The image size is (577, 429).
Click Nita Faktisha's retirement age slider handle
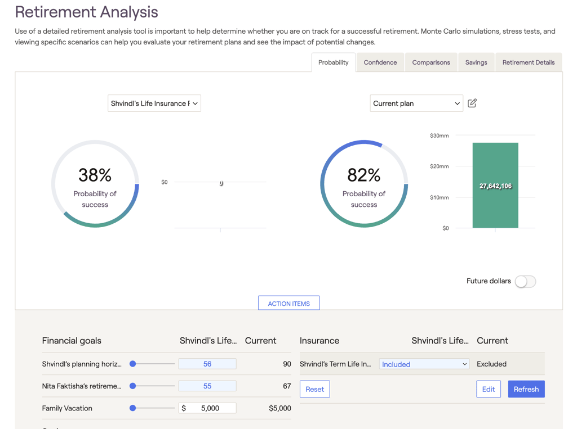point(133,386)
